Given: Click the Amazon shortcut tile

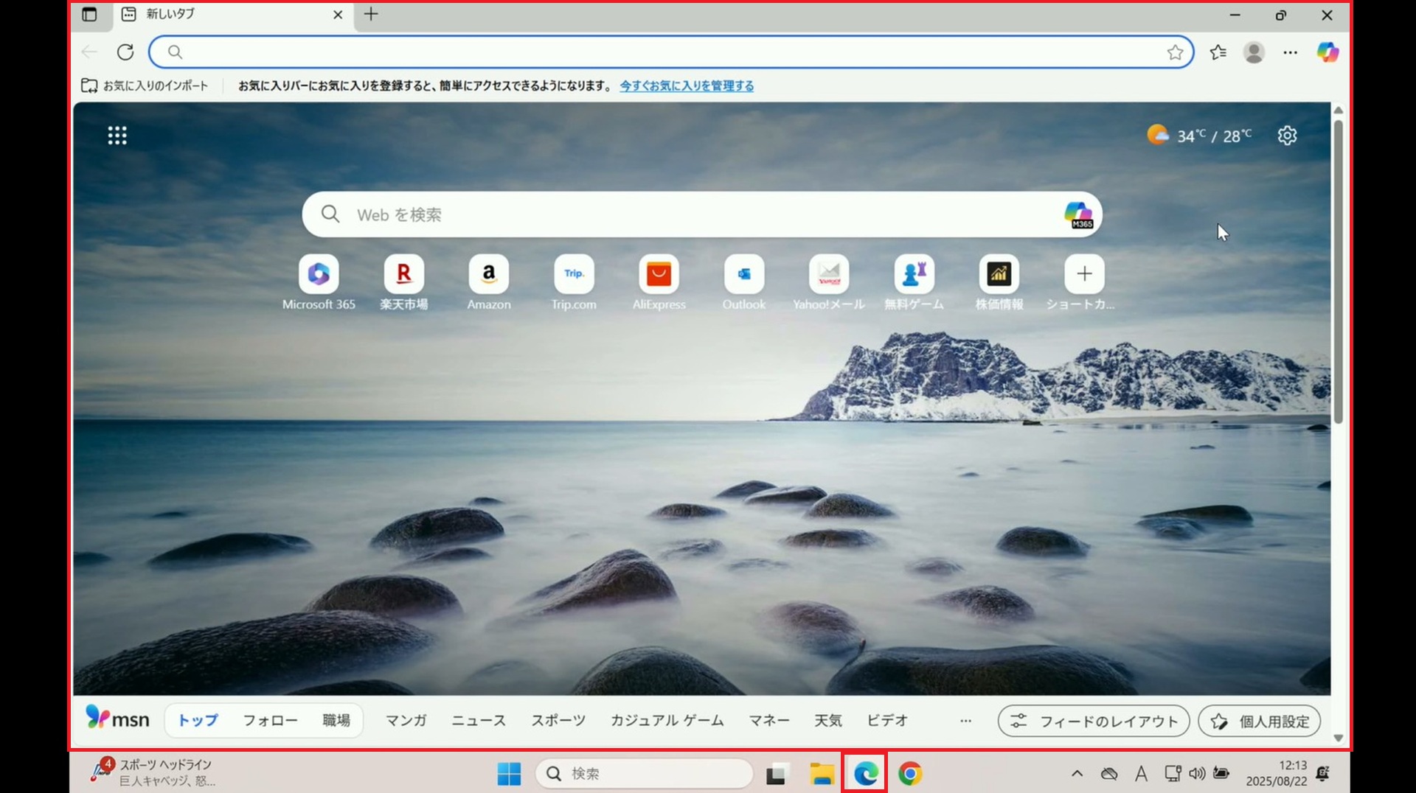Looking at the screenshot, I should coord(488,275).
